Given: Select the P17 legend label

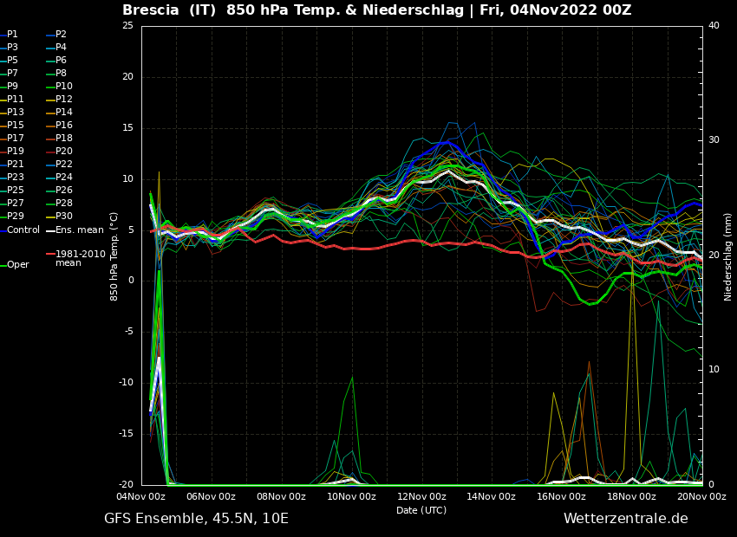Looking at the screenshot, I should pyautogui.click(x=15, y=138).
